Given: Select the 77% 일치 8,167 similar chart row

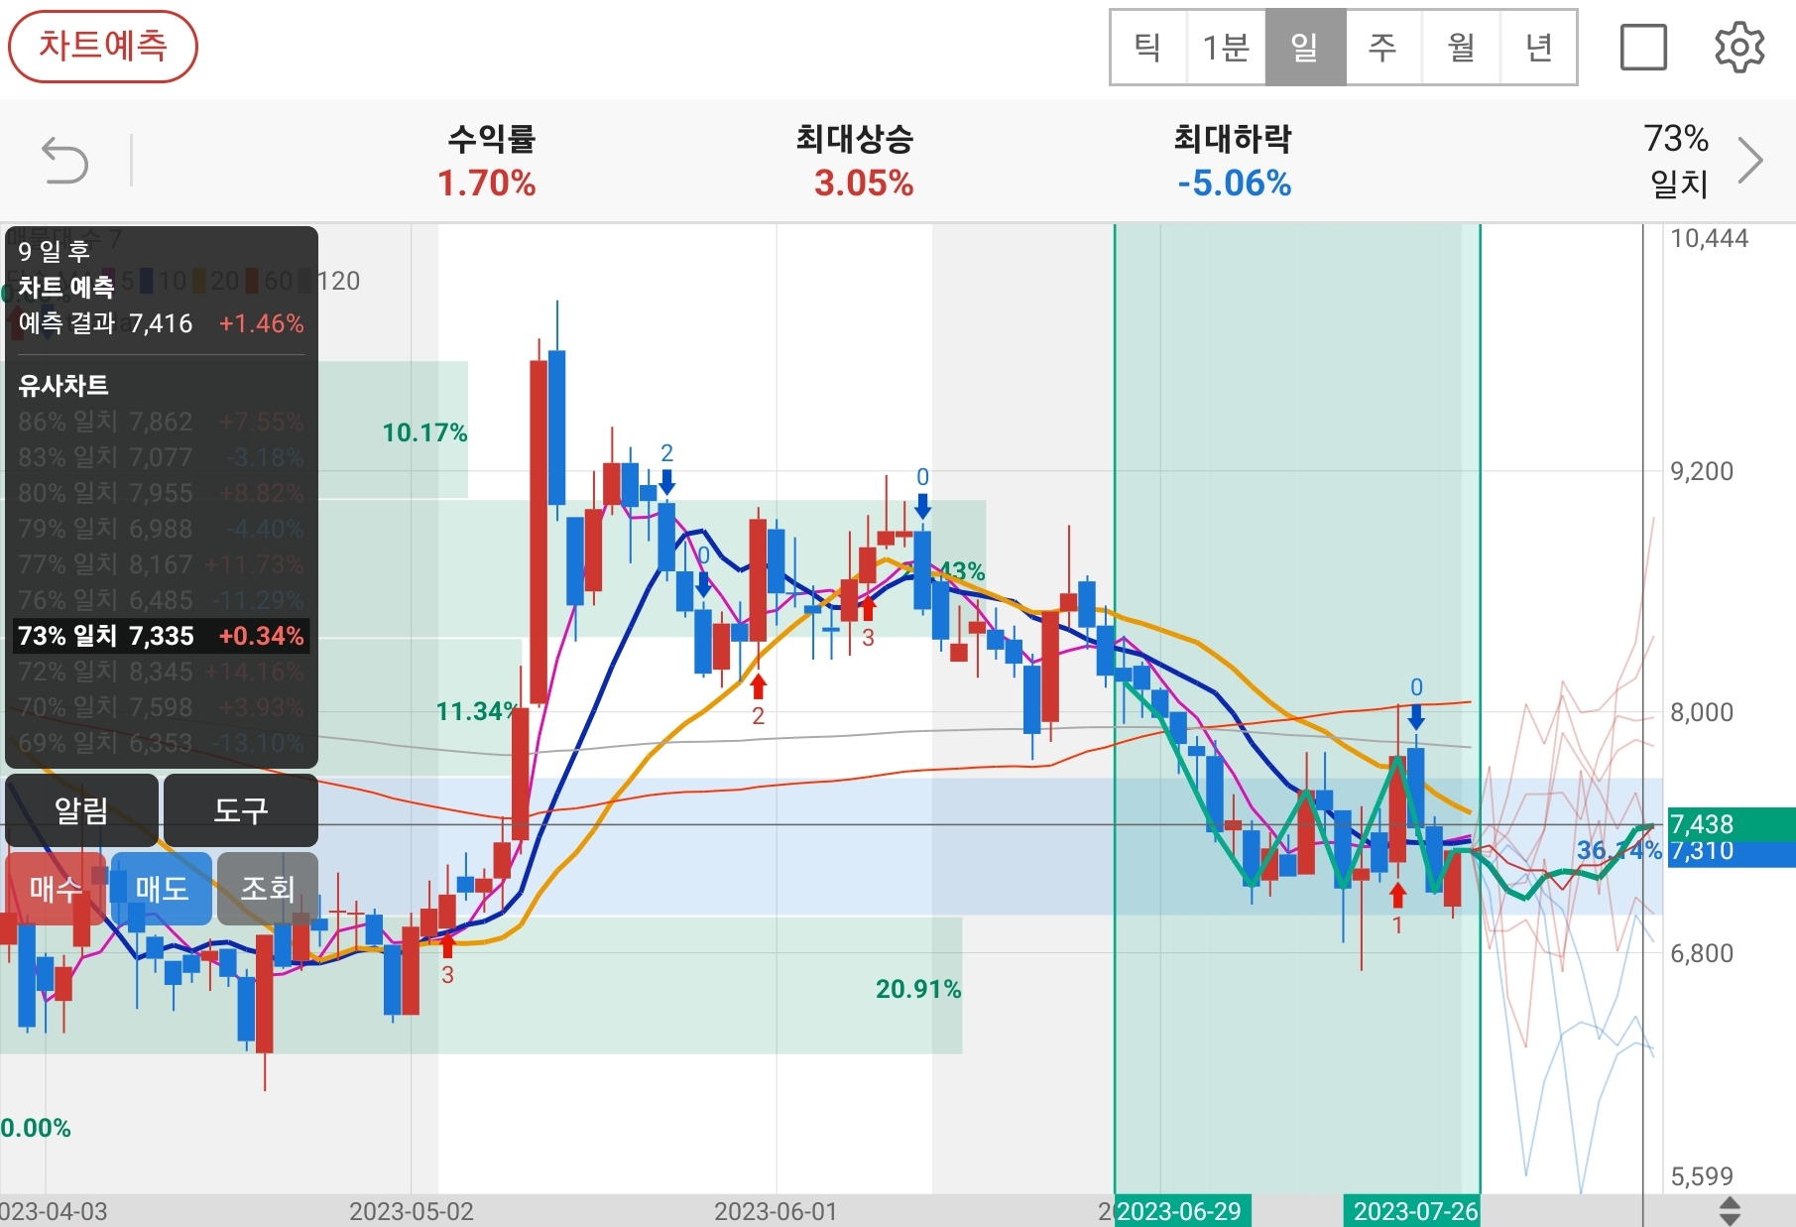Looking at the screenshot, I should coord(162,564).
